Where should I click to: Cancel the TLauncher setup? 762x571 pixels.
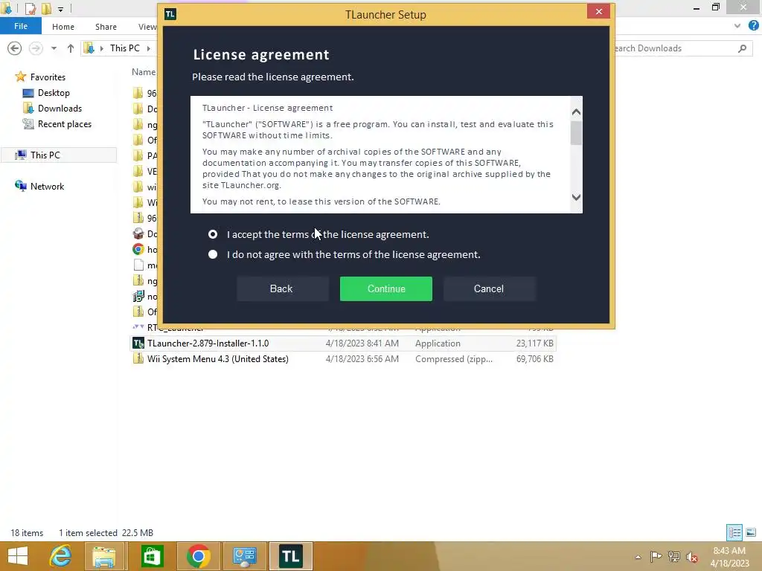[489, 289]
